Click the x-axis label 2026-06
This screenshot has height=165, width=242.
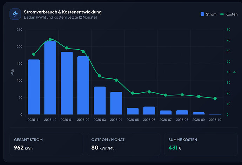click(x=149, y=120)
